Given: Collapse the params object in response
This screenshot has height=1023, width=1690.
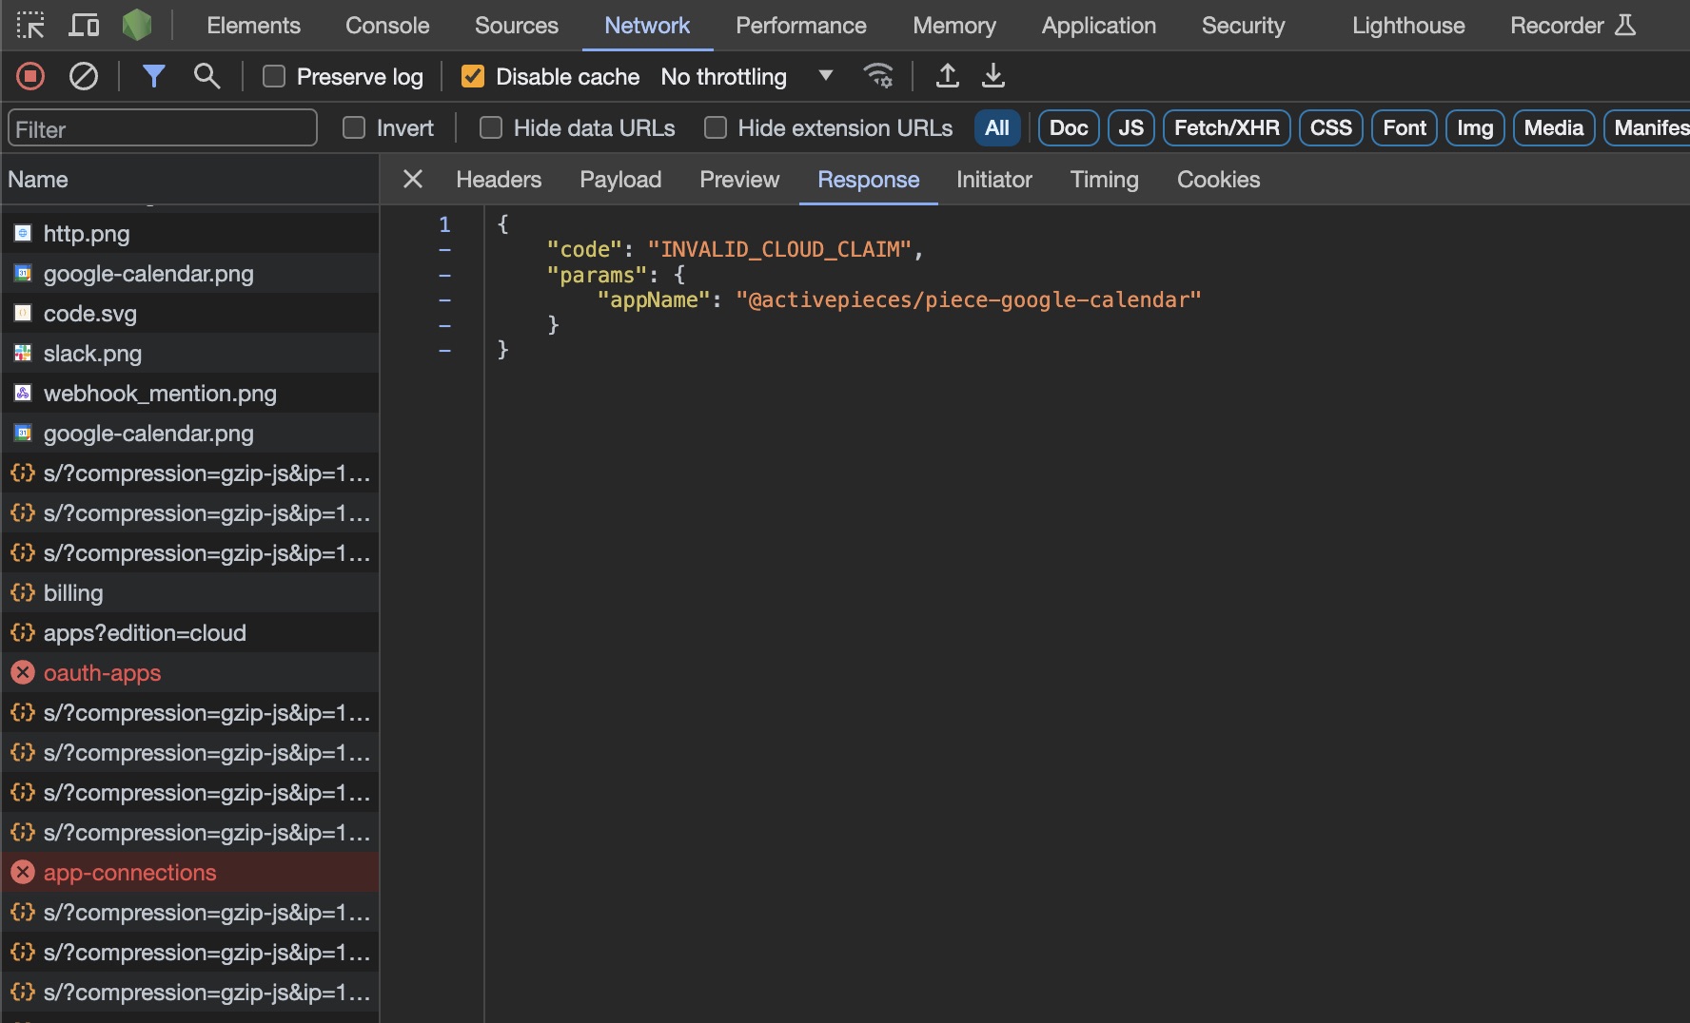Looking at the screenshot, I should 444,276.
